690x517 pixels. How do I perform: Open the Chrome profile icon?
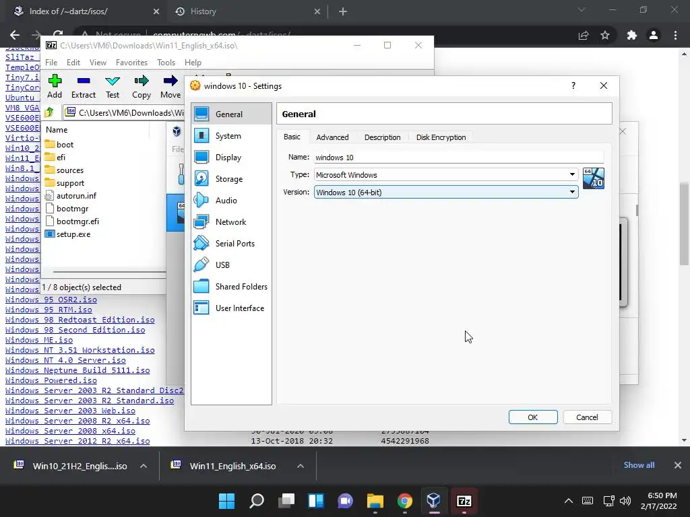(654, 35)
